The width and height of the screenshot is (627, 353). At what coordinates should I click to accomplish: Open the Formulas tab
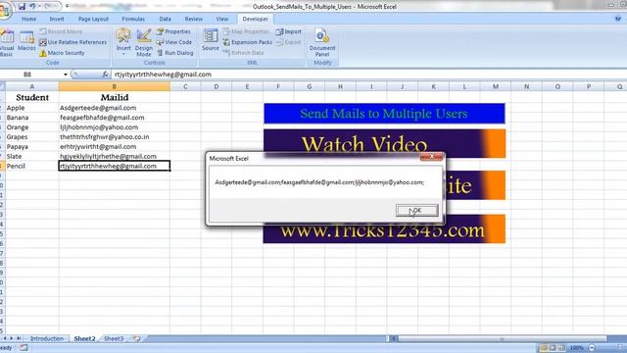coord(133,19)
